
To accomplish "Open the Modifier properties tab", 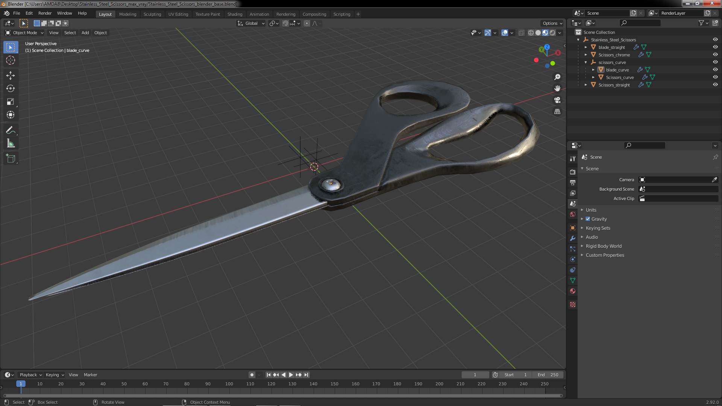I will pos(573,238).
